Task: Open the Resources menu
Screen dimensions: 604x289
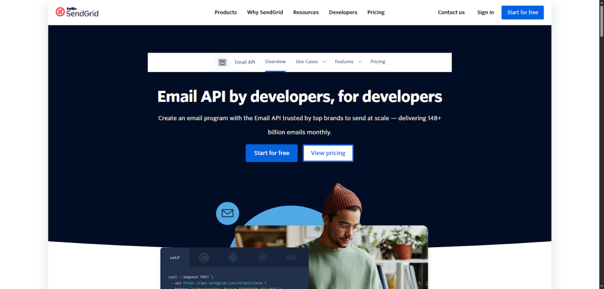Action: (x=306, y=12)
